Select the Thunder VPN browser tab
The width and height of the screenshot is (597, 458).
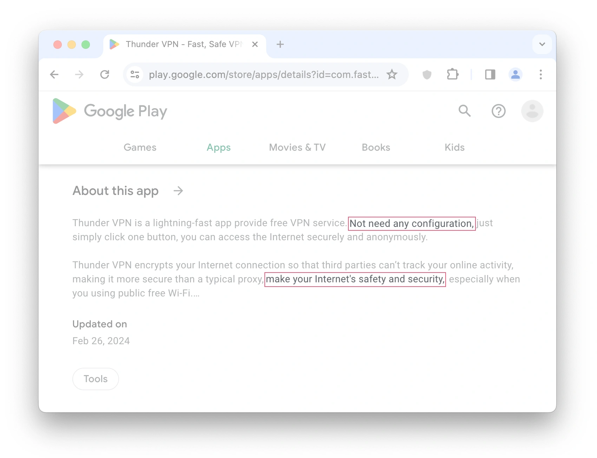pyautogui.click(x=185, y=44)
